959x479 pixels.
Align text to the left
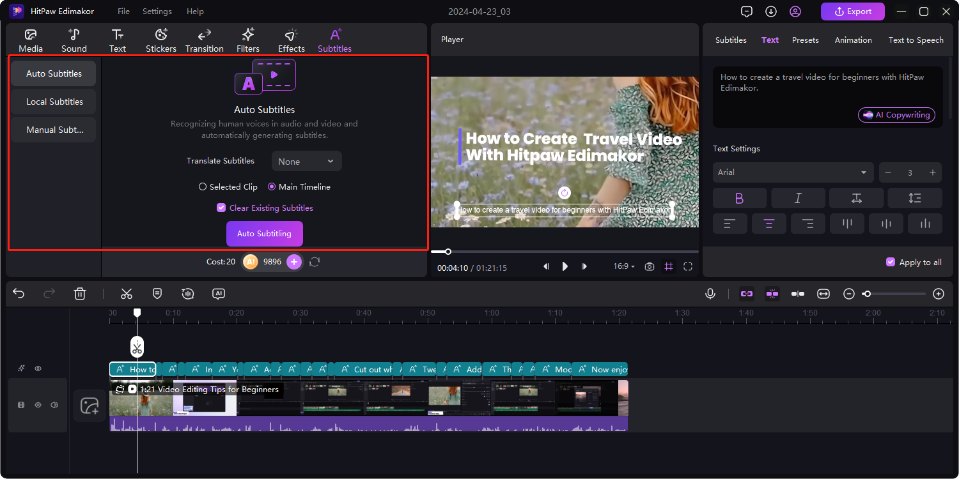730,224
